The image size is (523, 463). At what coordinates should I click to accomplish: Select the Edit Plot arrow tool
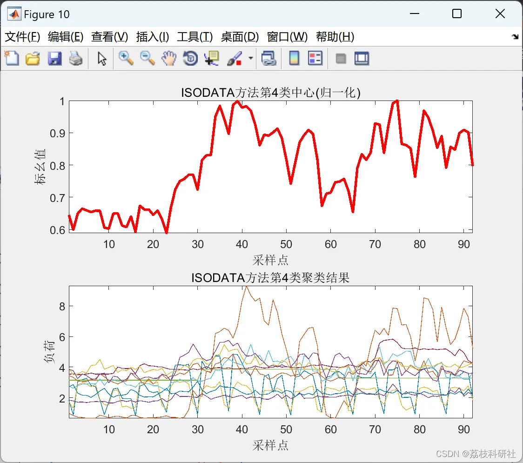click(102, 59)
